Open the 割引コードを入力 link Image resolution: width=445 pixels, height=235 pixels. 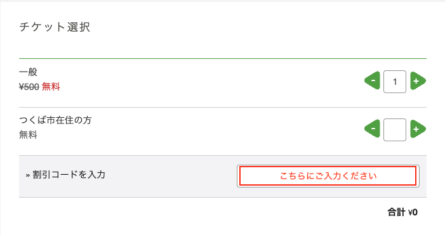click(69, 175)
